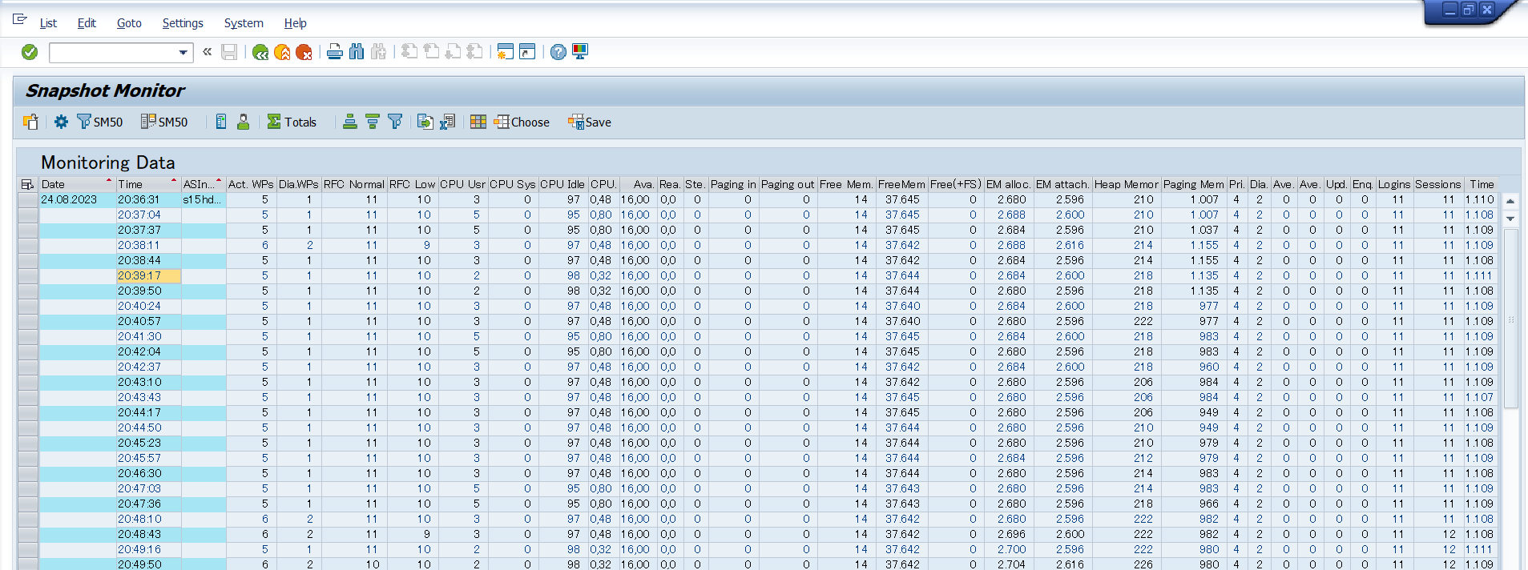Open the command field dropdown arrow
This screenshot has width=1528, height=570.
click(183, 53)
